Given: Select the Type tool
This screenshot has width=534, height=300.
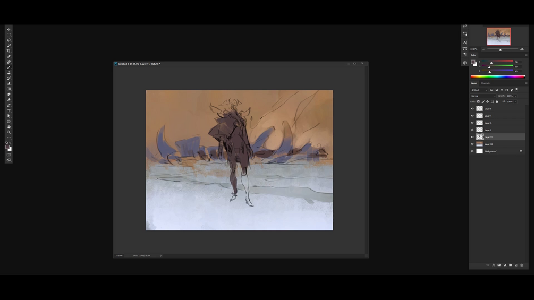Looking at the screenshot, I should coord(9,111).
